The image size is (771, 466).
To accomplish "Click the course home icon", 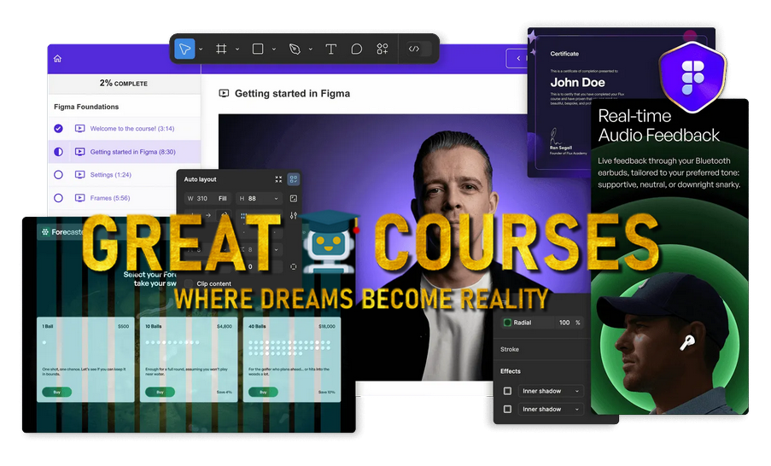I will click(x=57, y=59).
